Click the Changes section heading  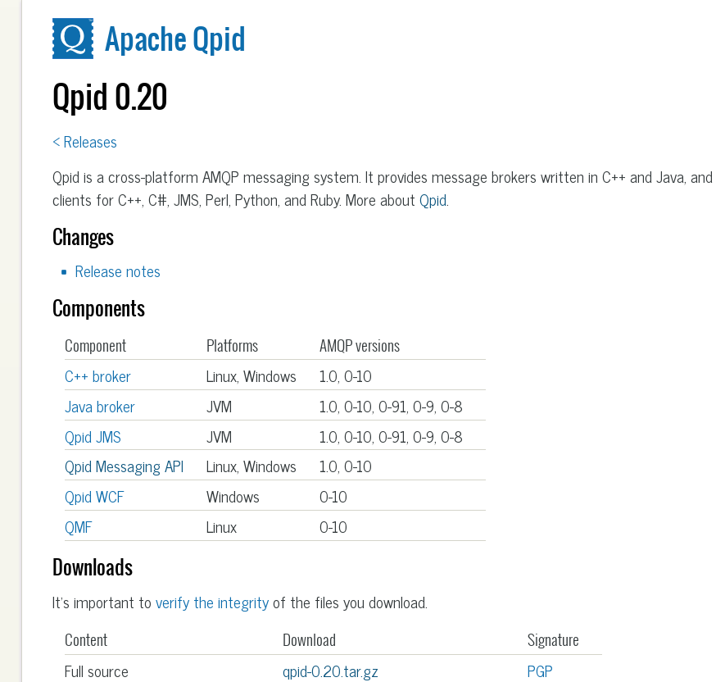(x=83, y=237)
